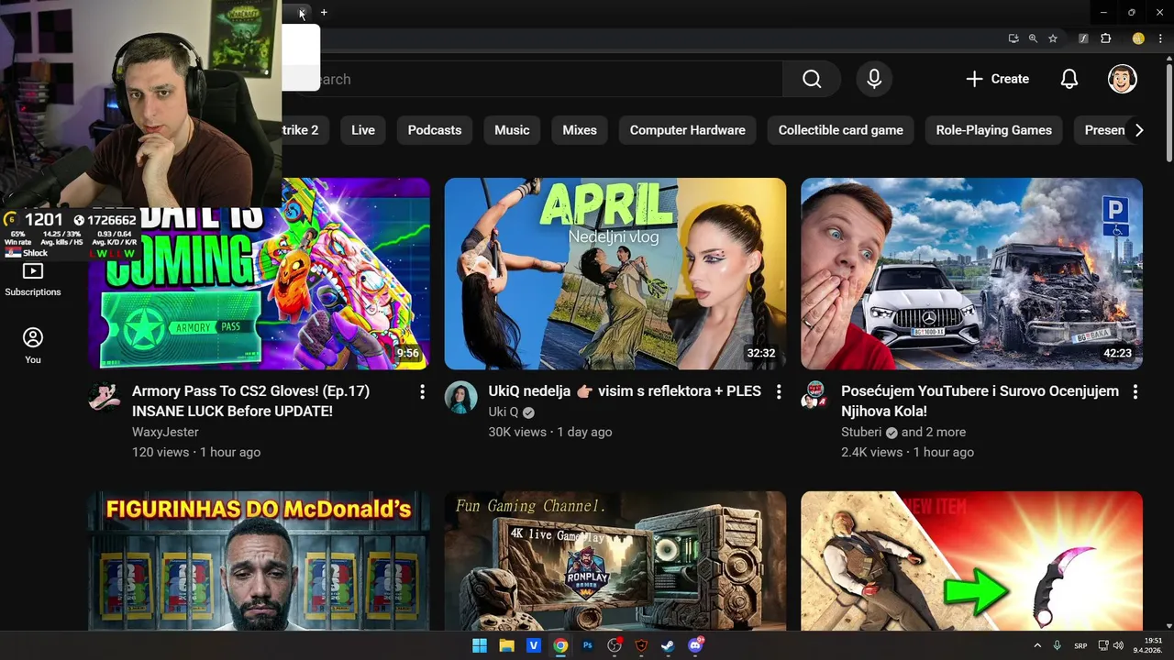
Task: Open the Armory Pass video title
Action: [250, 401]
